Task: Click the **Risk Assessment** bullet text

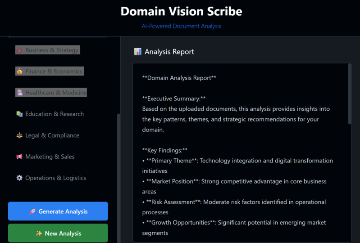Action: [234, 207]
